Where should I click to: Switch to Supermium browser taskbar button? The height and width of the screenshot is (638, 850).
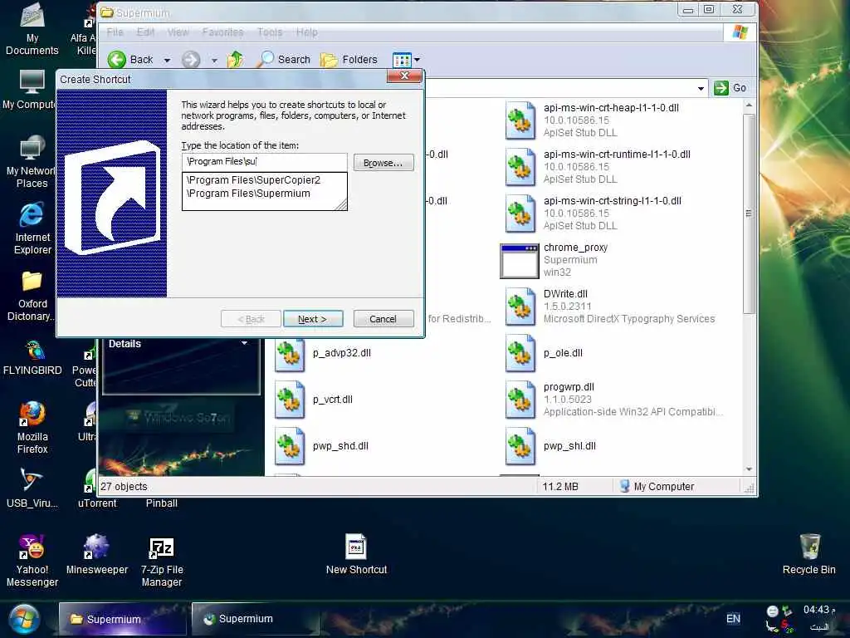[x=255, y=619]
